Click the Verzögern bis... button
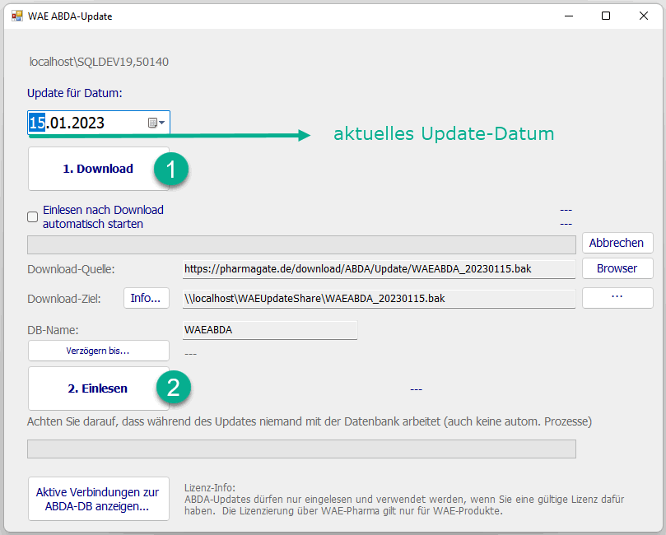This screenshot has height=535, width=666. coord(99,351)
